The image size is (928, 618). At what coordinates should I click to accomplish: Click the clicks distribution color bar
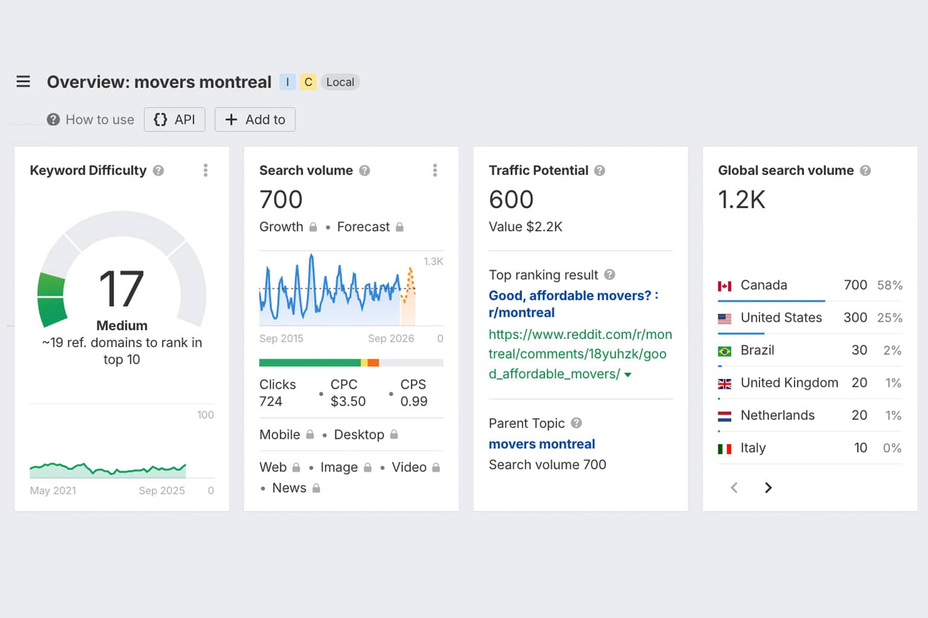(x=350, y=363)
